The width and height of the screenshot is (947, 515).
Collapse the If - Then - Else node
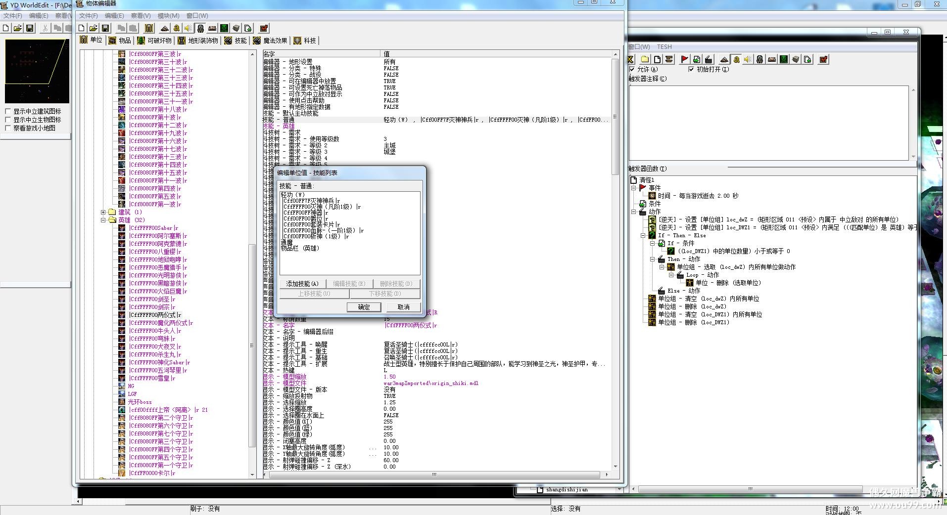point(643,235)
